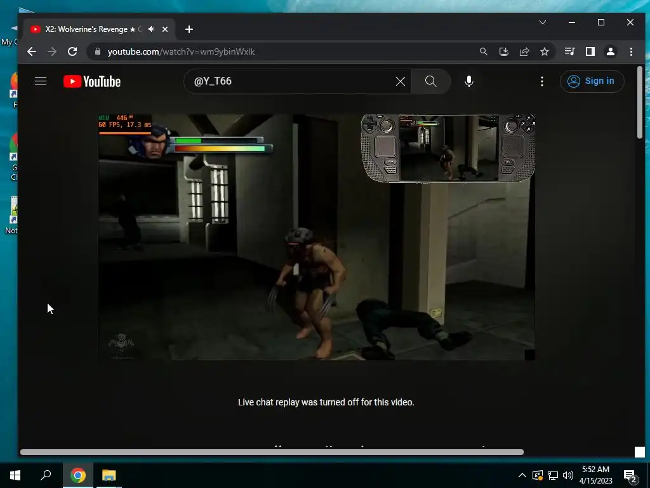Open volume control in system tray
The image size is (650, 488).
(568, 475)
